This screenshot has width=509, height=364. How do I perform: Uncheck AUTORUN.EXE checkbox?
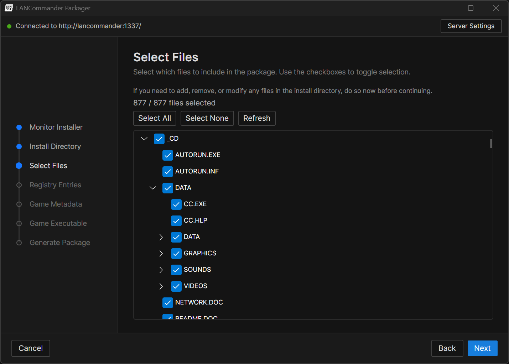168,155
